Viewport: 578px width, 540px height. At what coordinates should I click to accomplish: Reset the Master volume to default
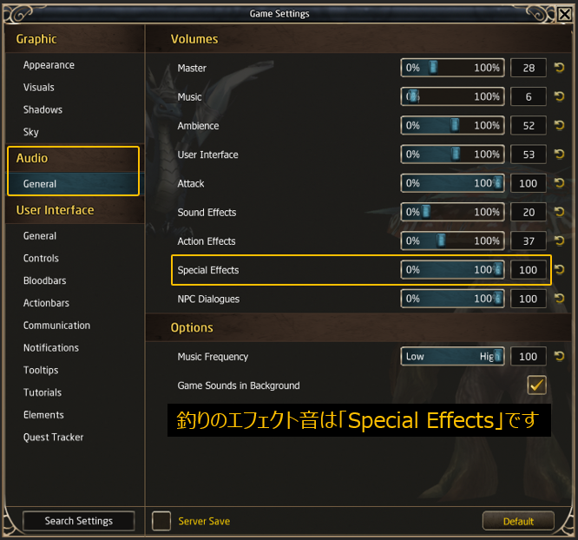click(x=559, y=68)
